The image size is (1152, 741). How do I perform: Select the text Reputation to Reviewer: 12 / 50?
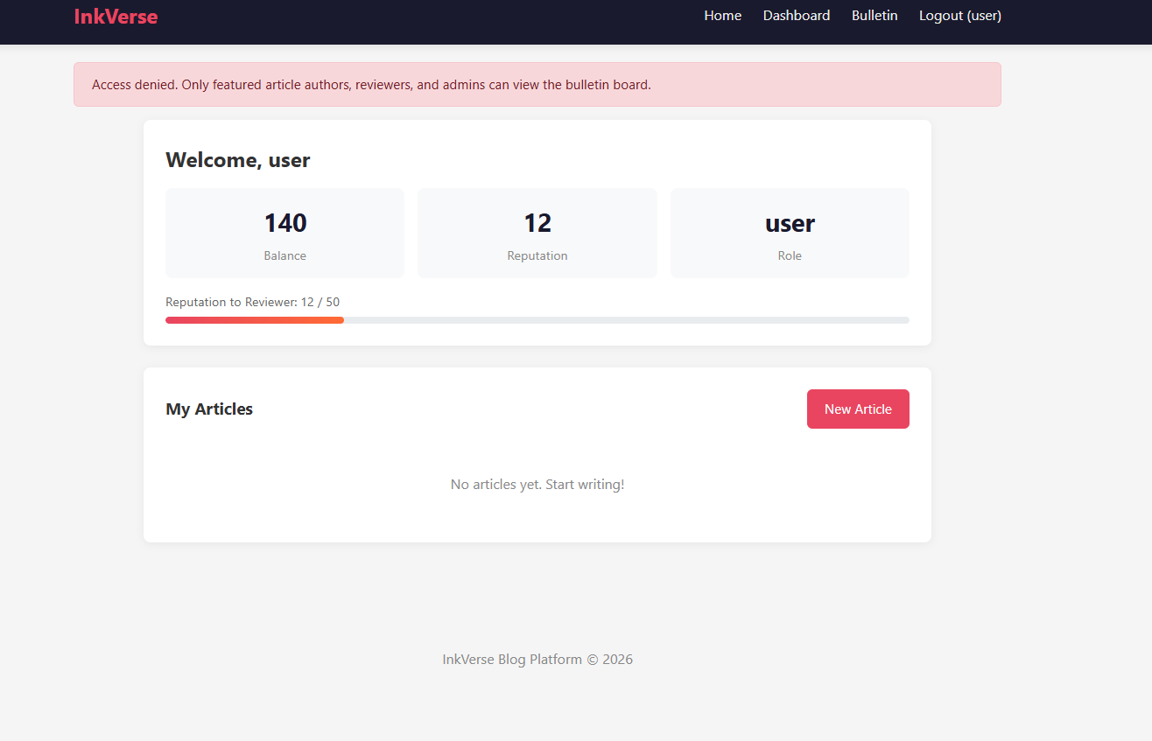click(x=253, y=302)
